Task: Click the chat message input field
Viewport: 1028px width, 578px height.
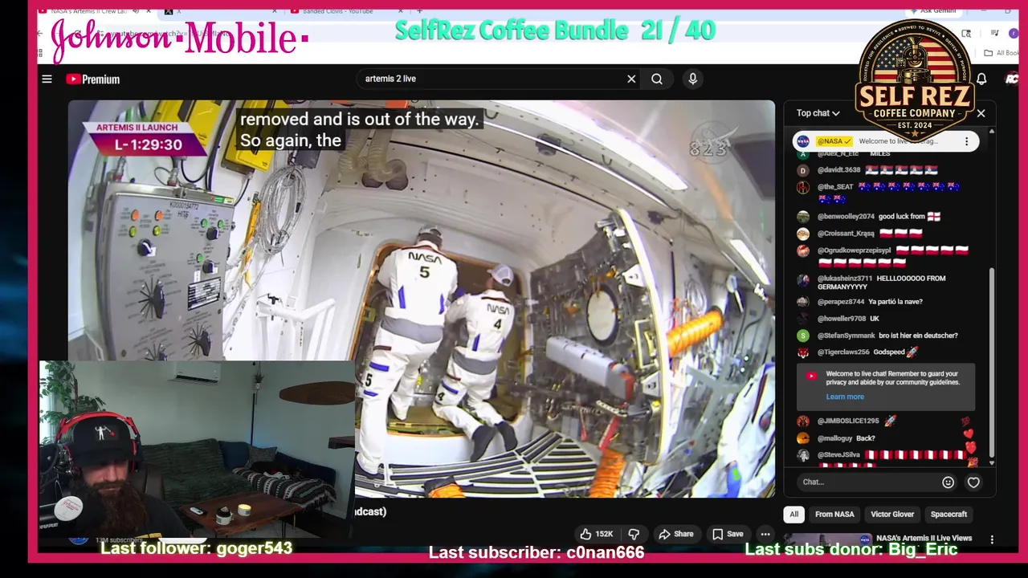Action: pyautogui.click(x=869, y=482)
